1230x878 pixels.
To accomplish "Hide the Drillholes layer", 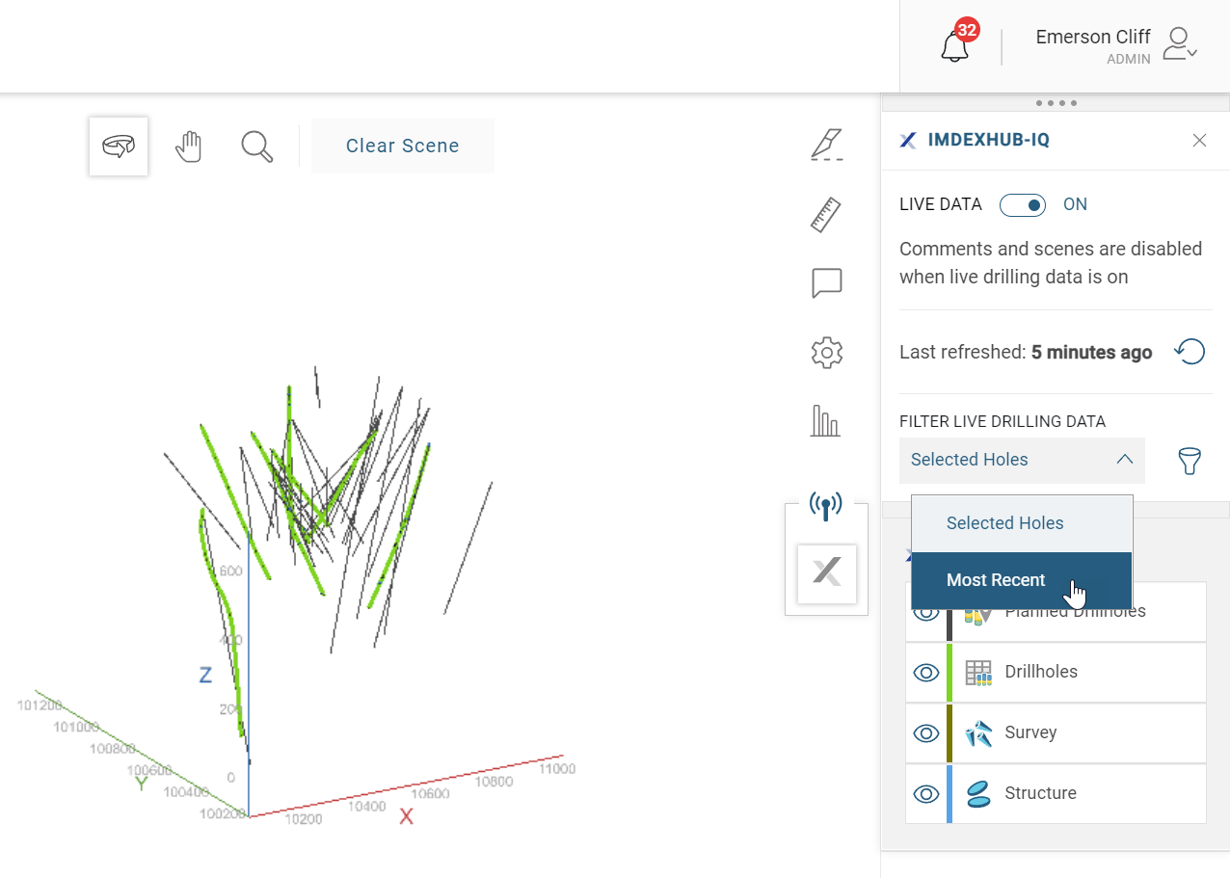I will pos(926,673).
